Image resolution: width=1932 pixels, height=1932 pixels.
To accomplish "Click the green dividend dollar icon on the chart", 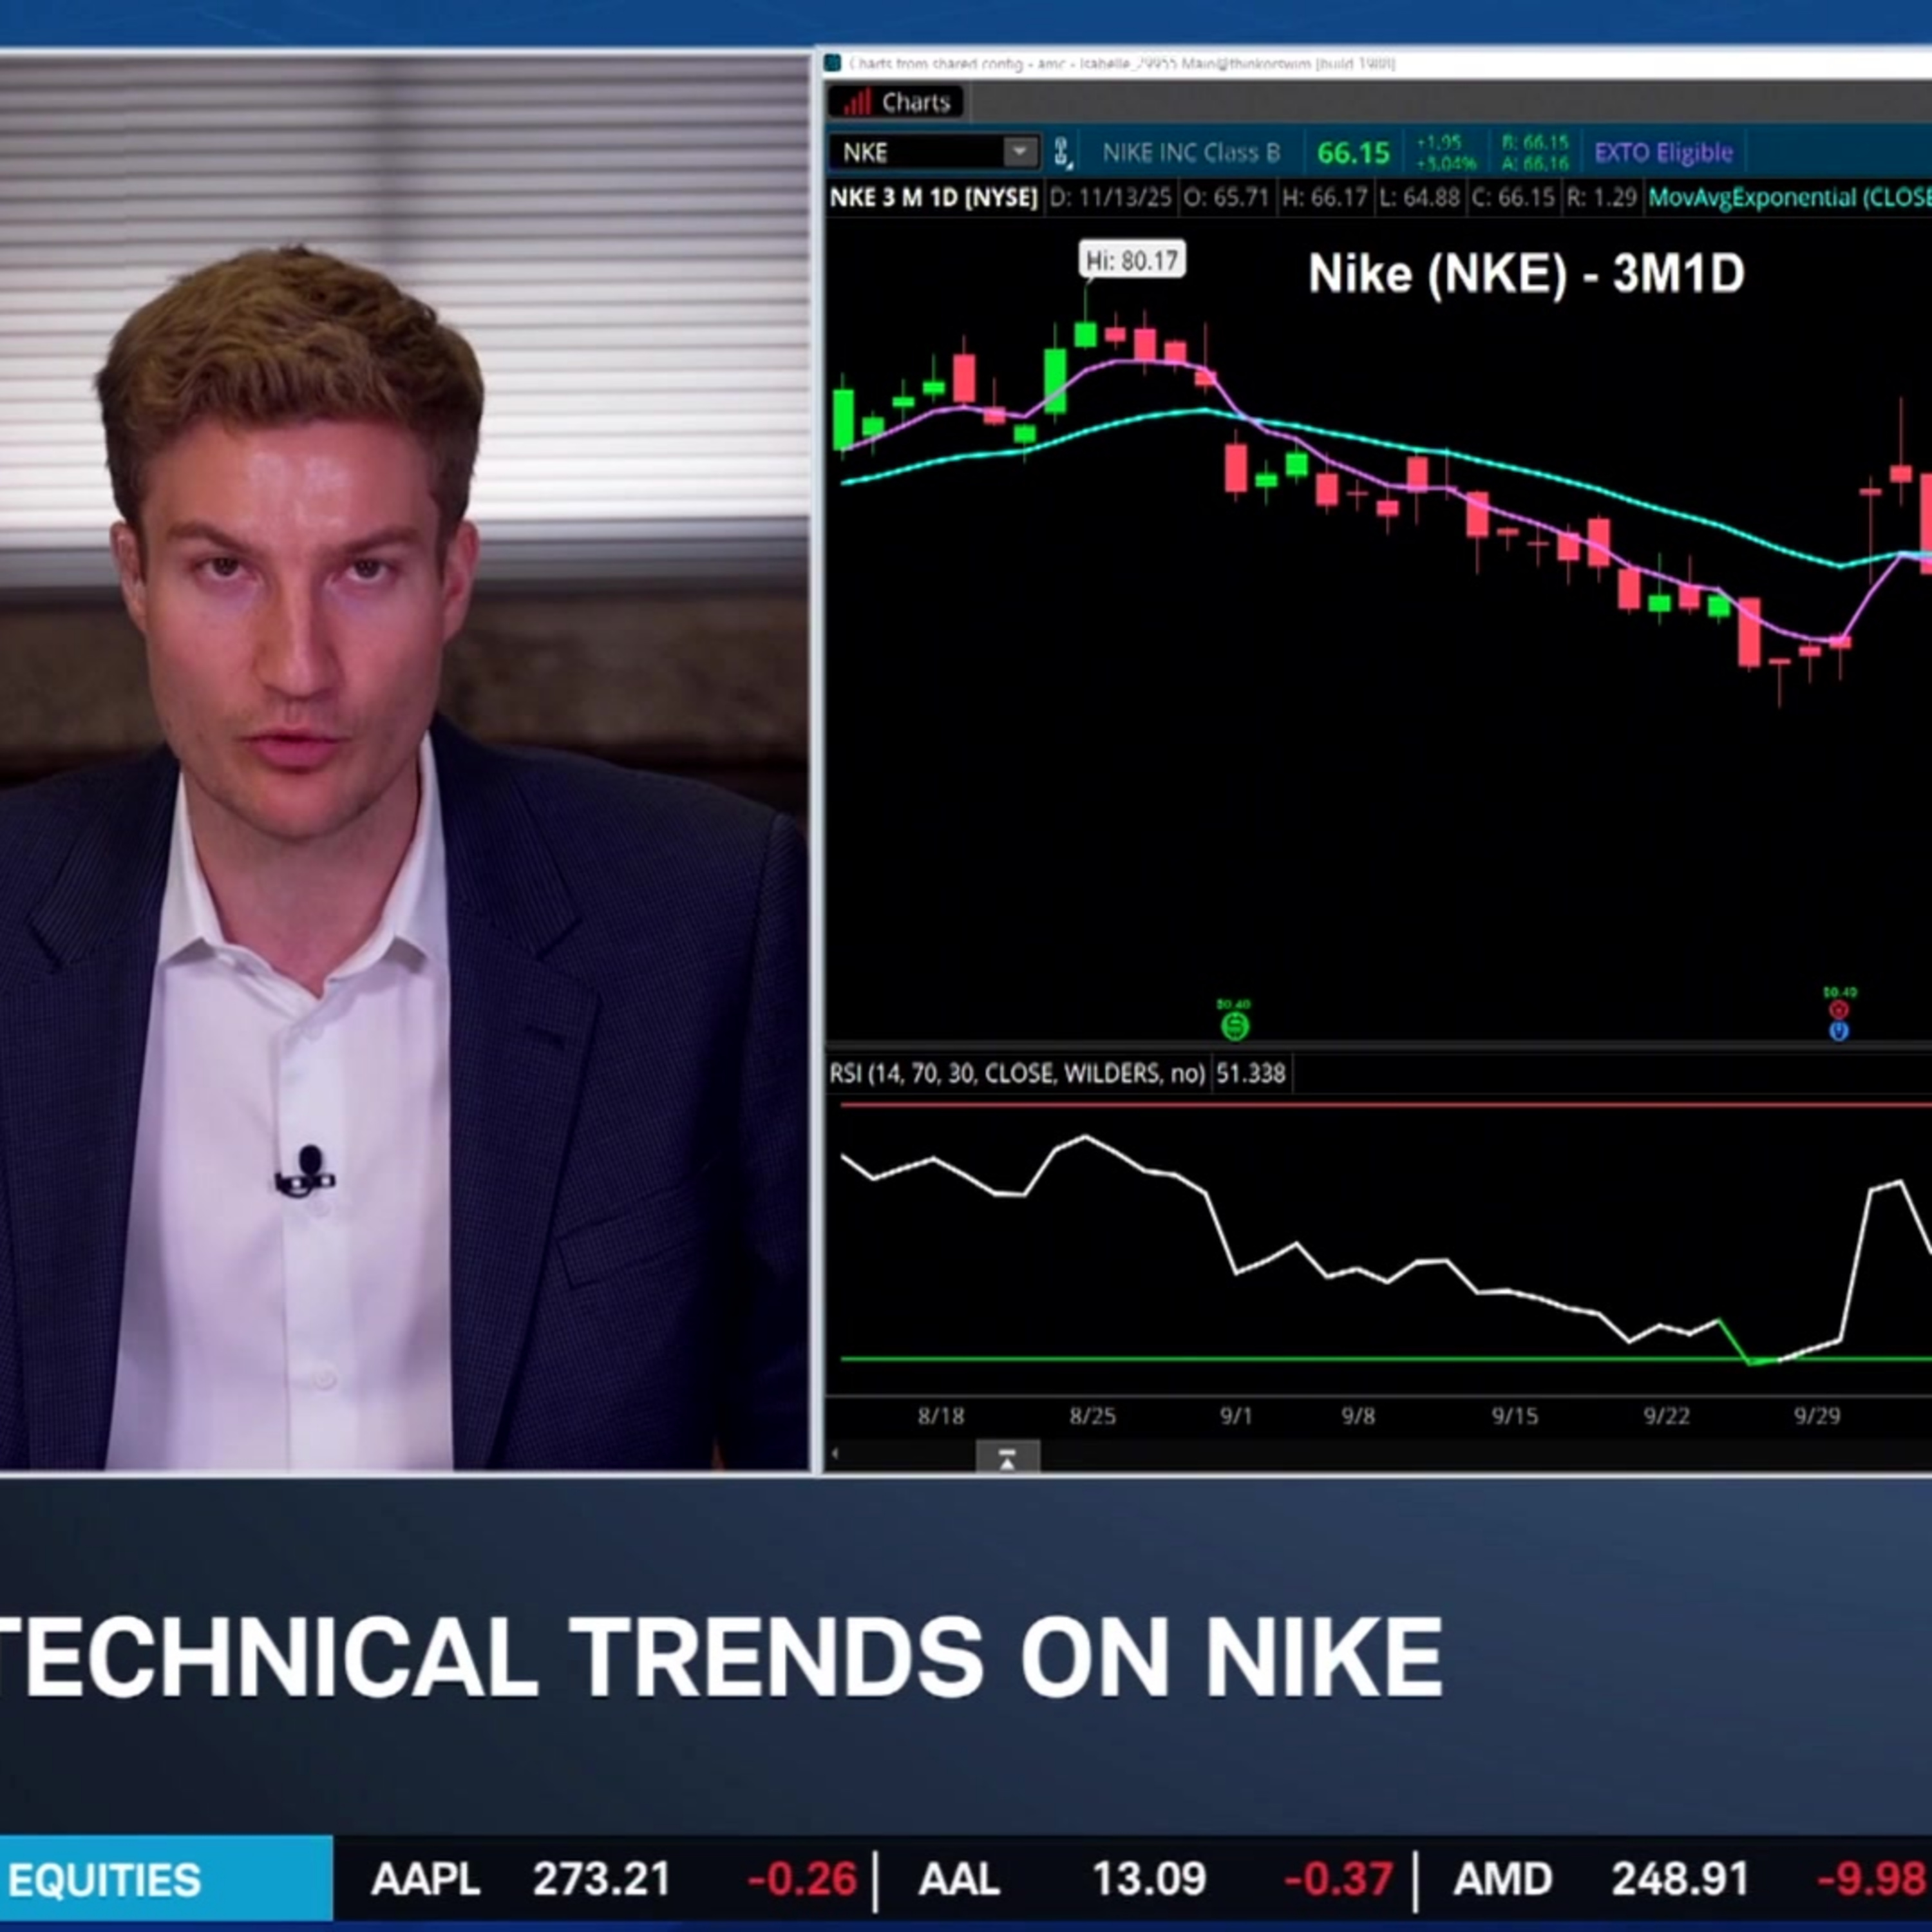I will point(1234,1025).
